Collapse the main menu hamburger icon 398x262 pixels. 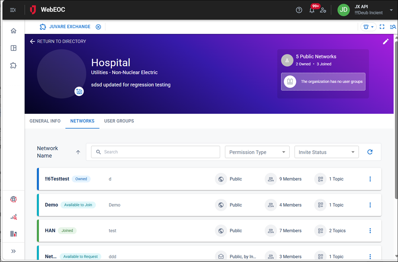click(x=13, y=10)
